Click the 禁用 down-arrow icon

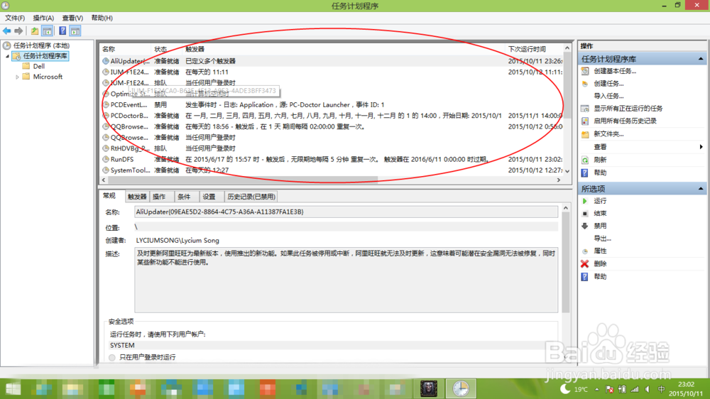[x=584, y=226]
